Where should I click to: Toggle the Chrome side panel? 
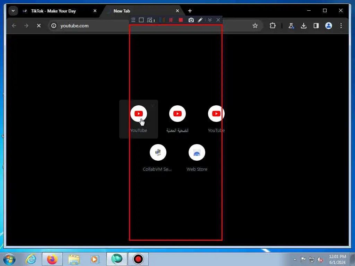pos(316,26)
